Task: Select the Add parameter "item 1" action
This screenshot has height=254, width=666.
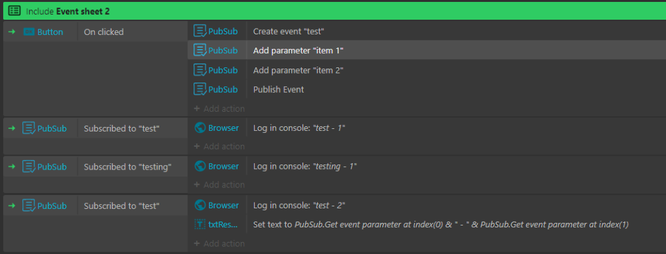Action: 299,50
